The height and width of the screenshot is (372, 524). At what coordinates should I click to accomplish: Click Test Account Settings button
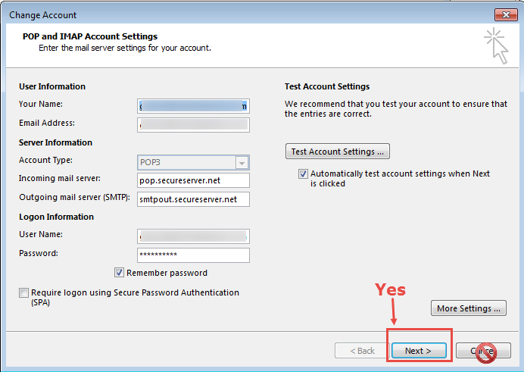[x=338, y=152]
